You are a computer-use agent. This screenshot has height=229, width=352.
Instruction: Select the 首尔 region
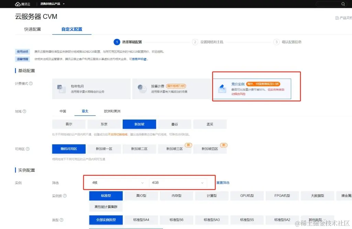69,124
